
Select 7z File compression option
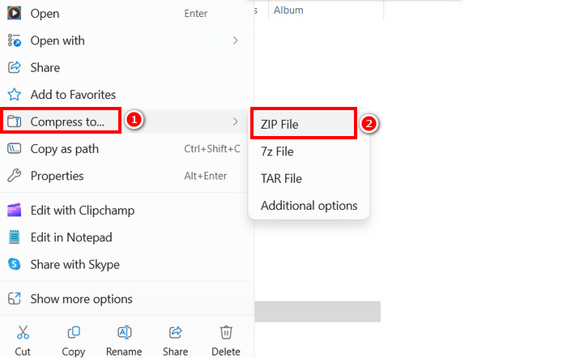tap(277, 151)
